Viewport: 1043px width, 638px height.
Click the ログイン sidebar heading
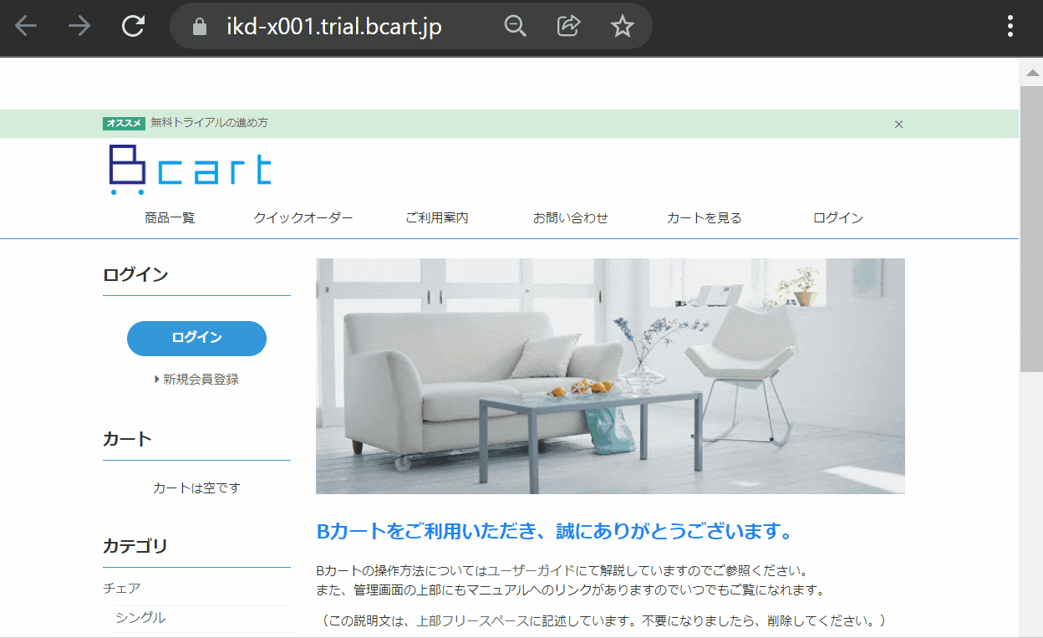coord(135,274)
